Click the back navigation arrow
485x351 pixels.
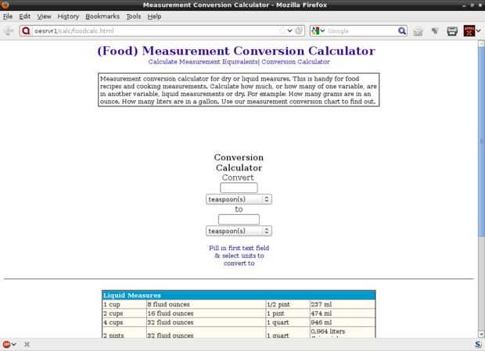point(9,31)
